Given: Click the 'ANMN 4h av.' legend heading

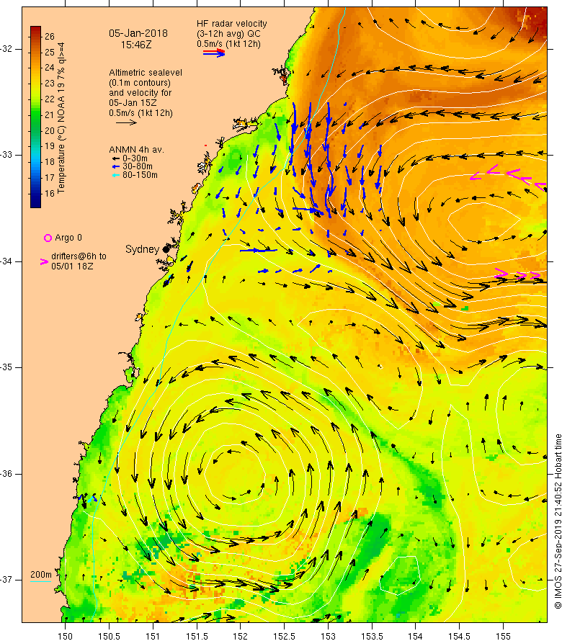Looking at the screenshot, I should click(x=137, y=150).
